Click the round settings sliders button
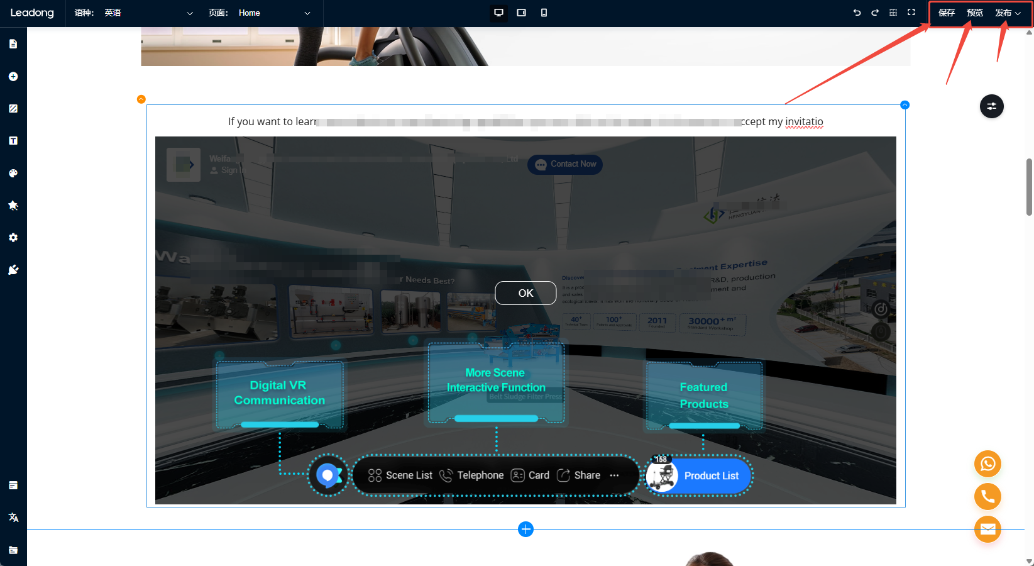This screenshot has height=566, width=1034. [x=991, y=106]
